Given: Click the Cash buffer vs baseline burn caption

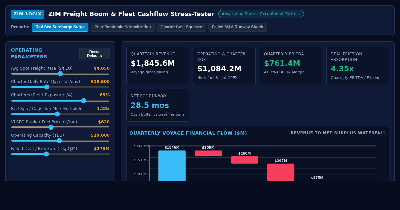Looking at the screenshot, I should pos(157,114).
